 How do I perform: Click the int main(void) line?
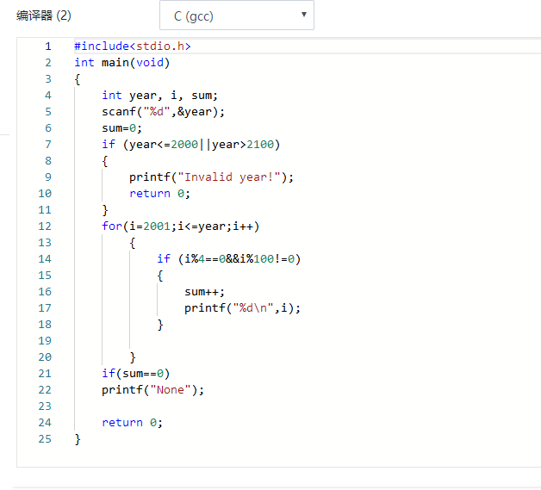(122, 63)
